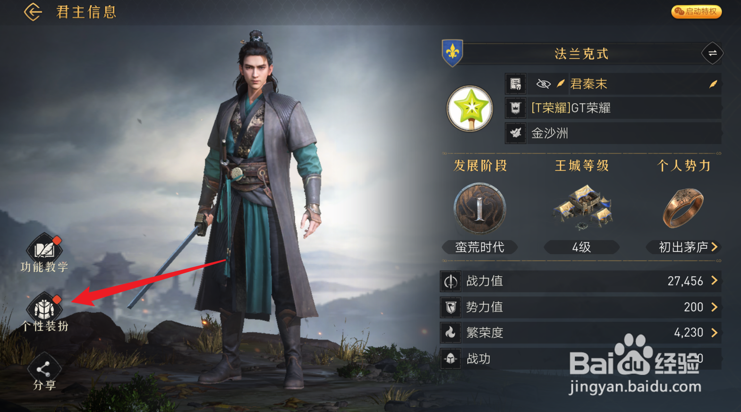Go back using the arrow icon
Screen dimensions: 741x412
(x=33, y=12)
